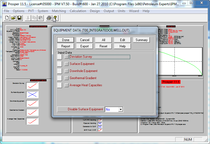Click the Done button
This screenshot has height=144, width=210.
pyautogui.click(x=66, y=40)
